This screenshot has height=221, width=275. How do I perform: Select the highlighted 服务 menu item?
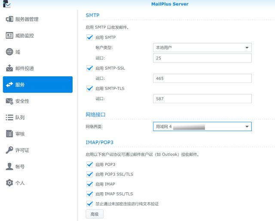click(38, 84)
